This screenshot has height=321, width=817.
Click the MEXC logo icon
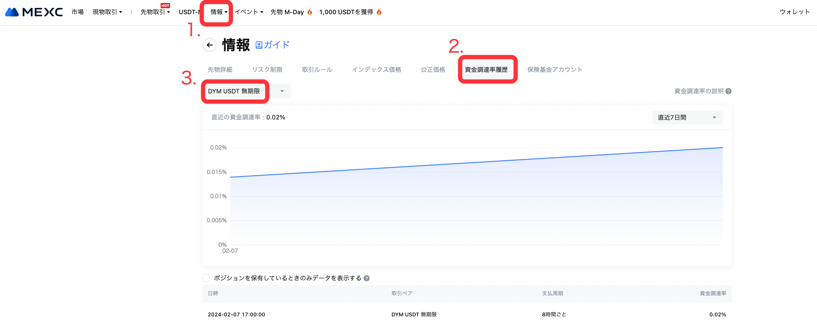[x=12, y=12]
